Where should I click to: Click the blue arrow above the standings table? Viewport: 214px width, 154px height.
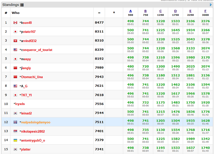[x=211, y=5]
